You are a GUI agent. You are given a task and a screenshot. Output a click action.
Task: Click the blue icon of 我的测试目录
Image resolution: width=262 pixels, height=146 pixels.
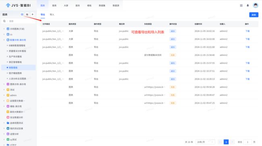8,128
